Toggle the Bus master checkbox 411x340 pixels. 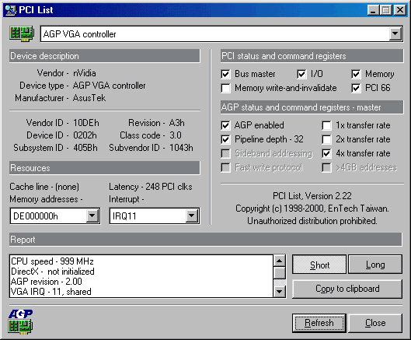(x=225, y=74)
